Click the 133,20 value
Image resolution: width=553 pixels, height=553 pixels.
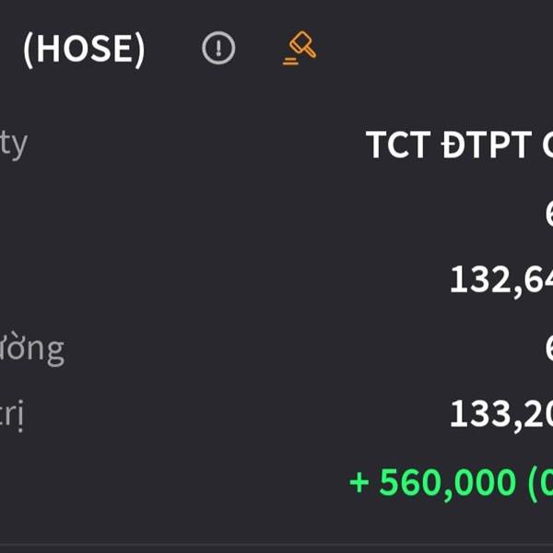500,415
